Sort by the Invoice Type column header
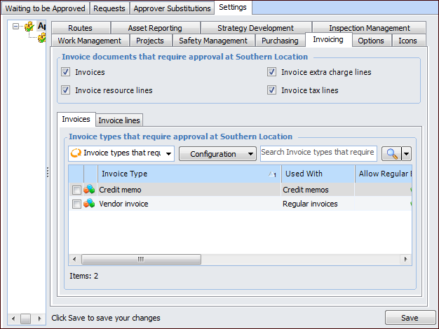Screen dimensions: 439x329 (182, 174)
